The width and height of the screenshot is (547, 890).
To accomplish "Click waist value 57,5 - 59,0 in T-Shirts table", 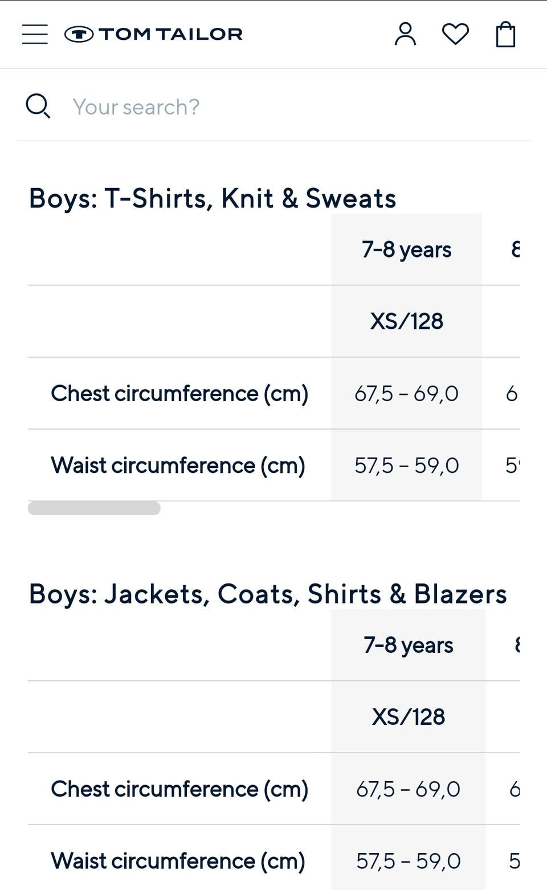I will click(406, 466).
